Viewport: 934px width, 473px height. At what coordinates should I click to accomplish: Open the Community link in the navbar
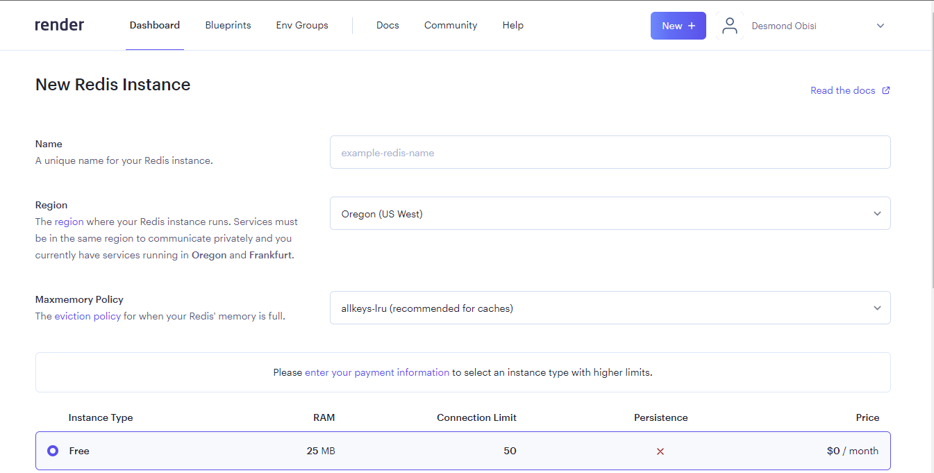pyautogui.click(x=451, y=25)
